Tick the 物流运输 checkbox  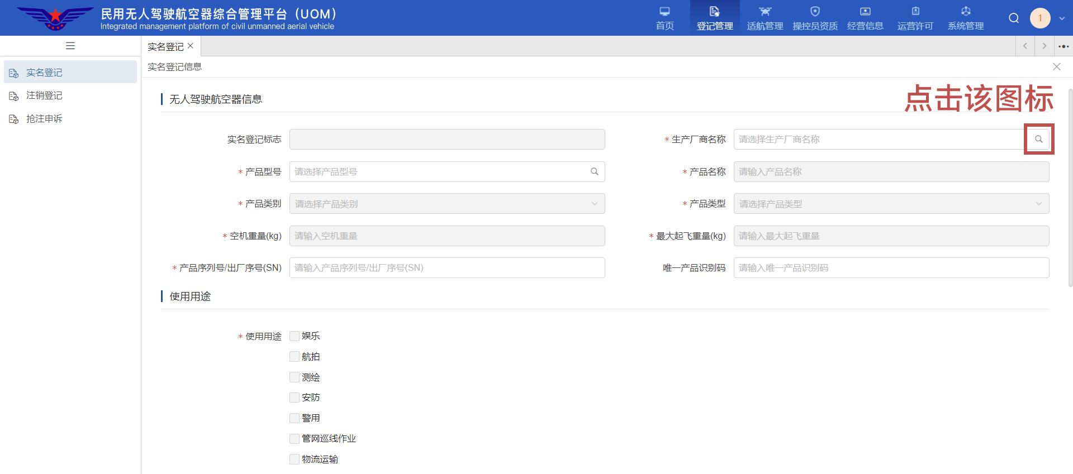[x=295, y=459]
